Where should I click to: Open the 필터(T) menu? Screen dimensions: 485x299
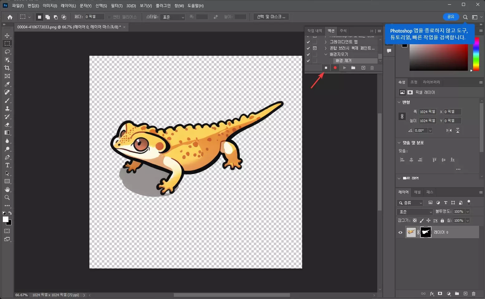(117, 6)
